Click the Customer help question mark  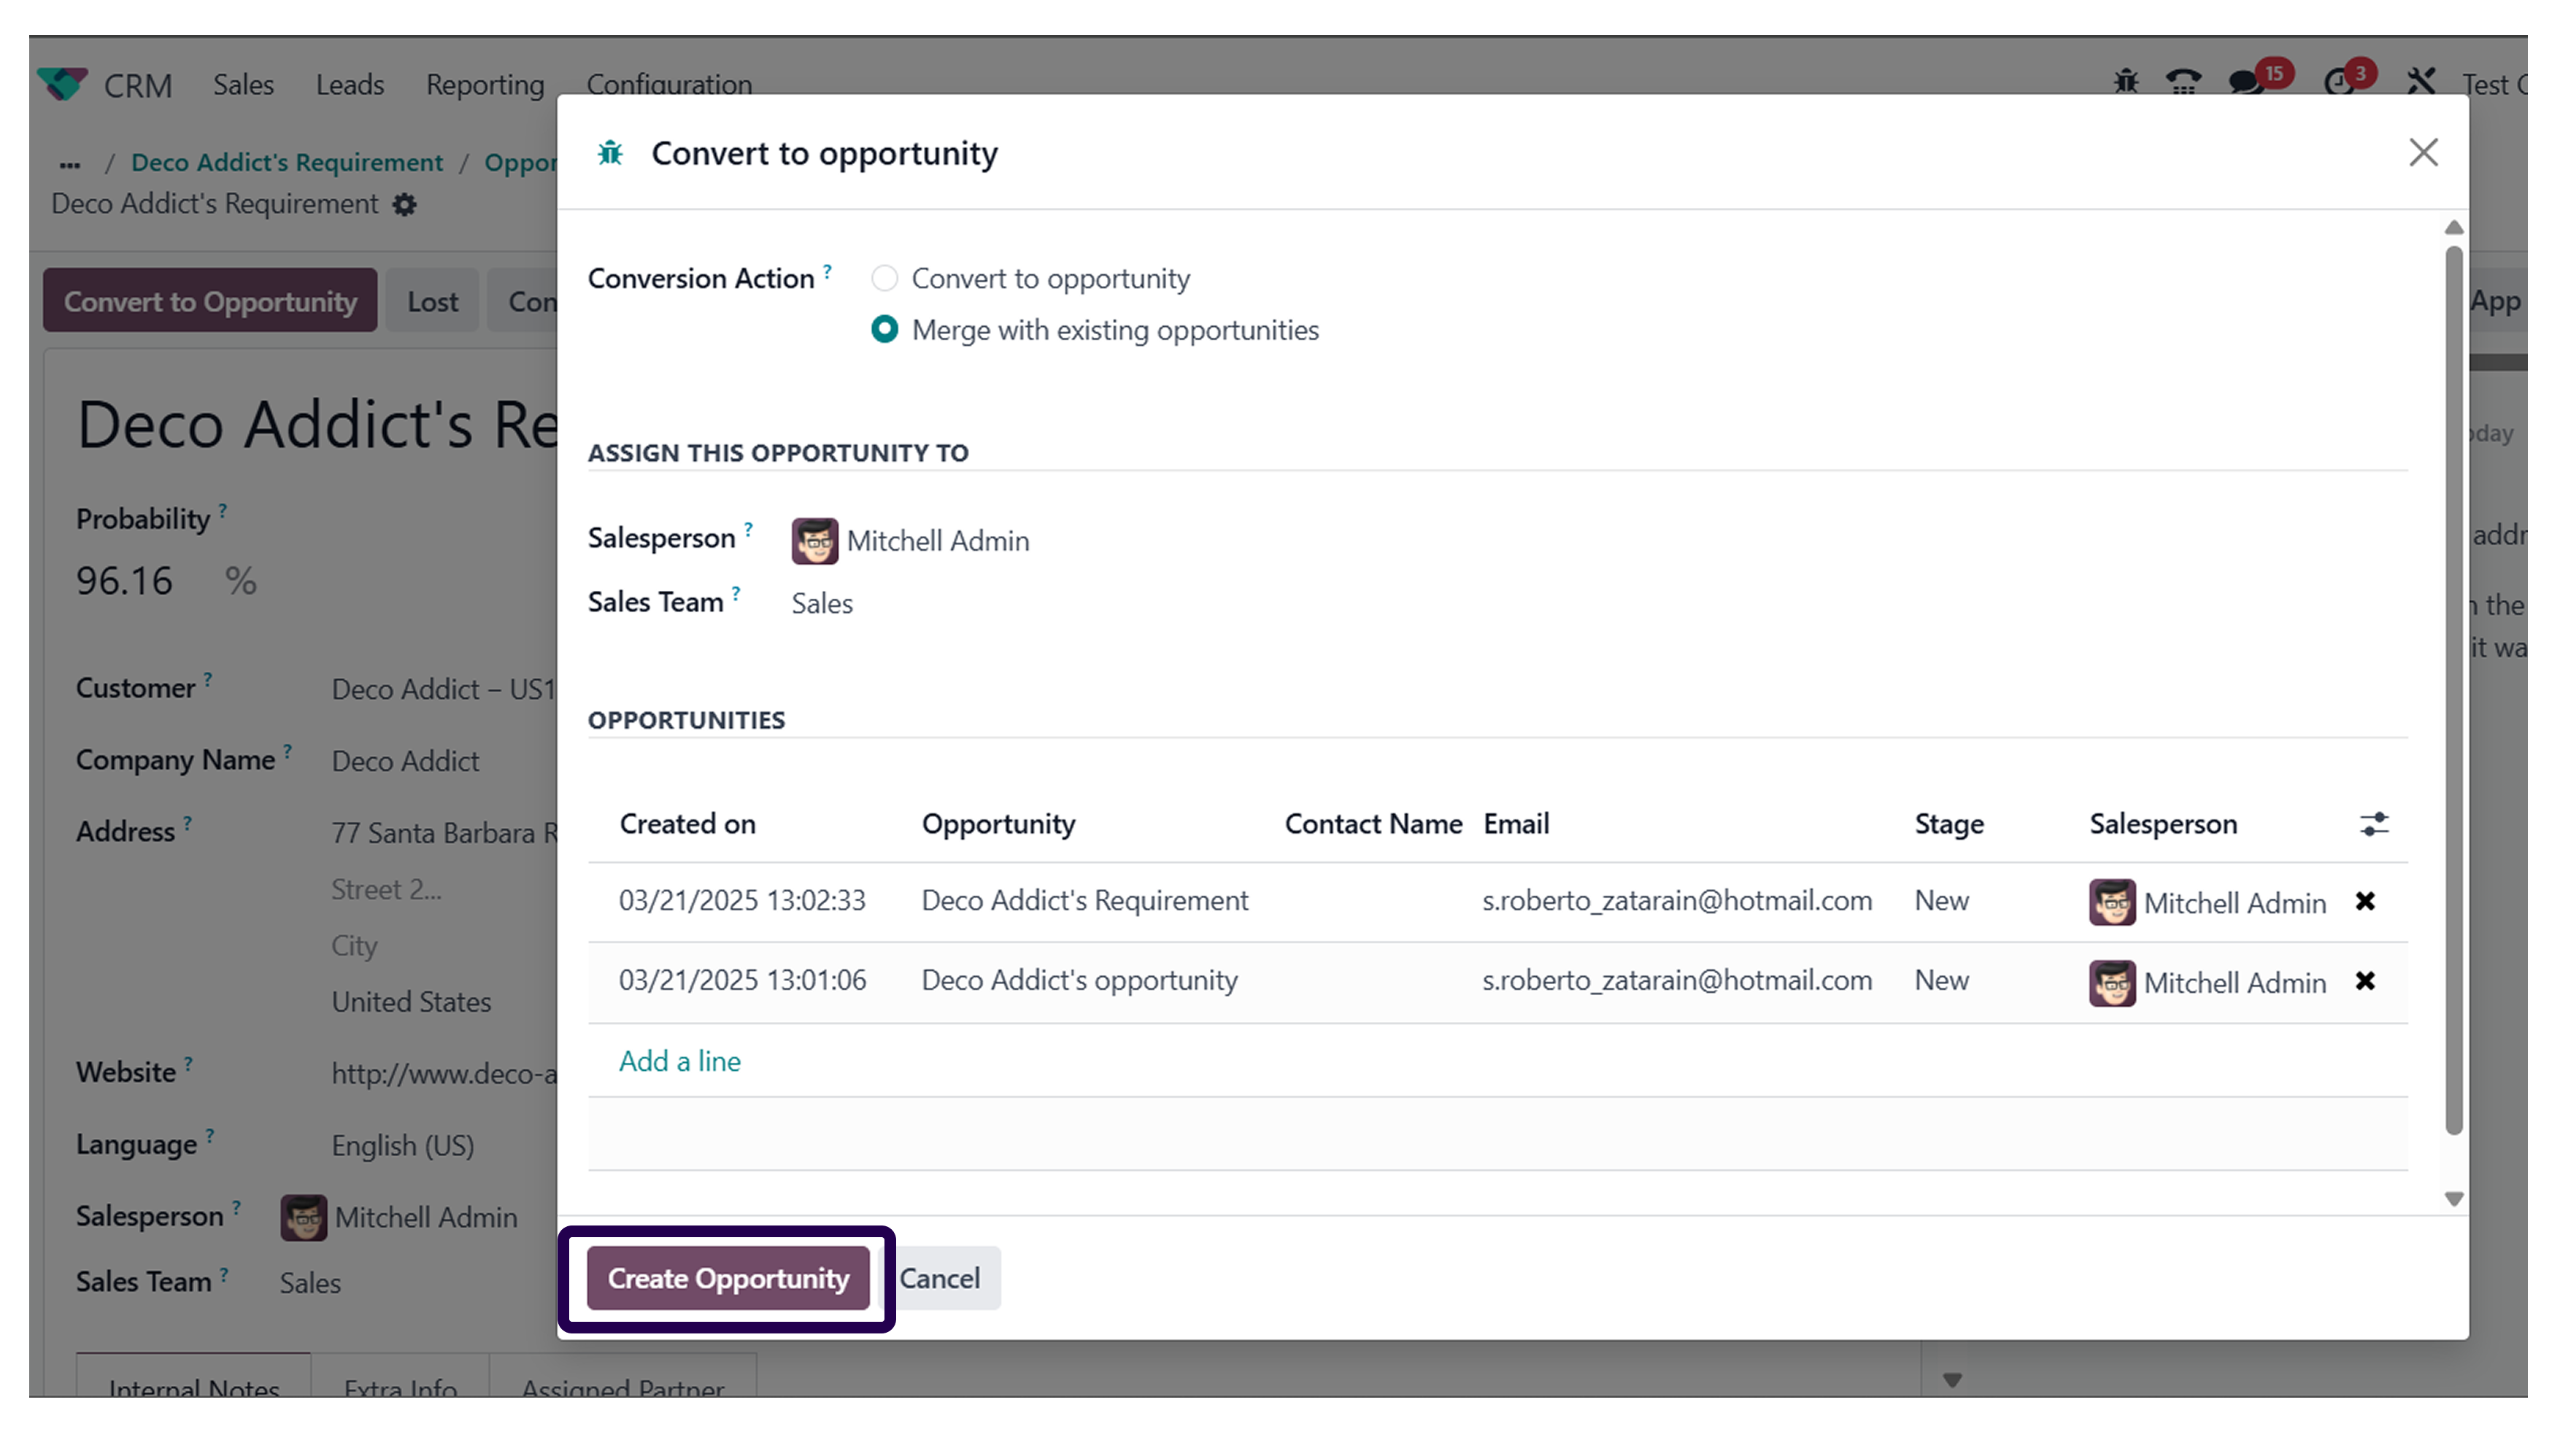[x=208, y=679]
